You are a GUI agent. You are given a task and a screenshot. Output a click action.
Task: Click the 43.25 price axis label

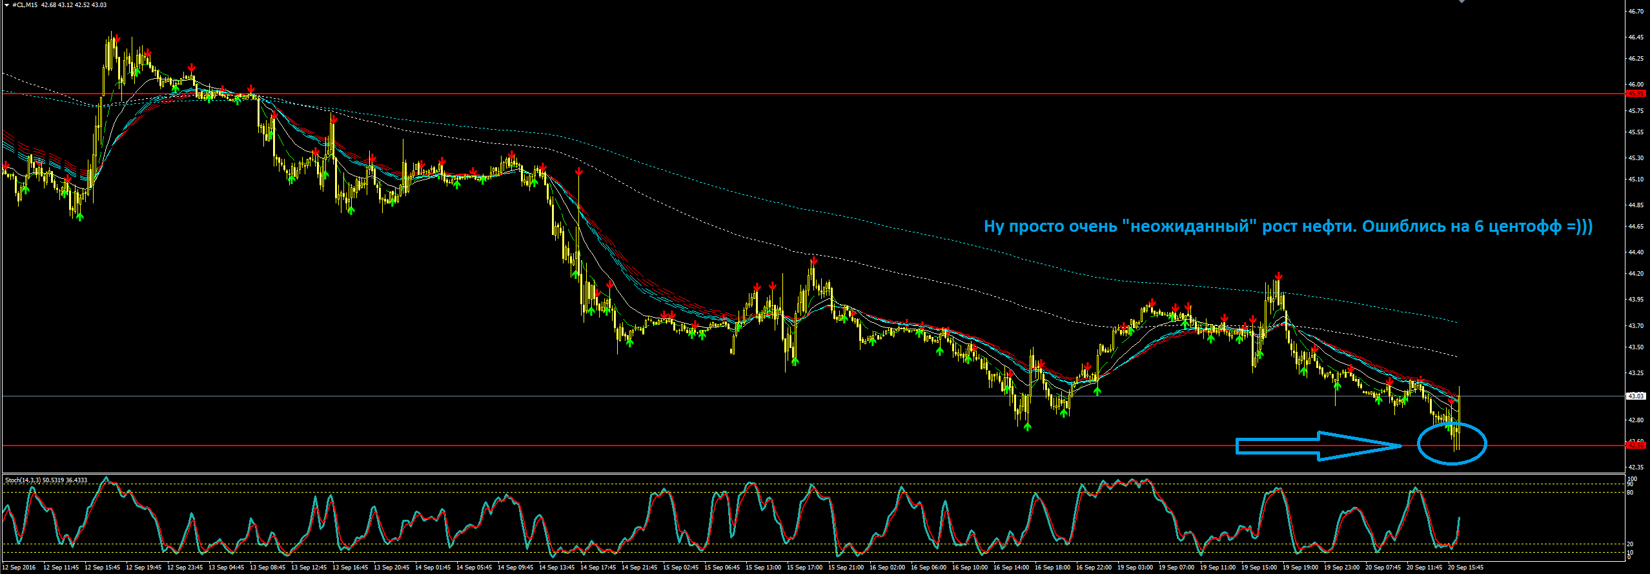point(1636,373)
